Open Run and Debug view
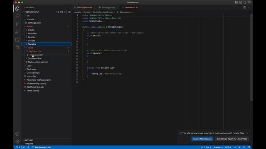The height and width of the screenshot is (149, 266). click(x=17, y=32)
